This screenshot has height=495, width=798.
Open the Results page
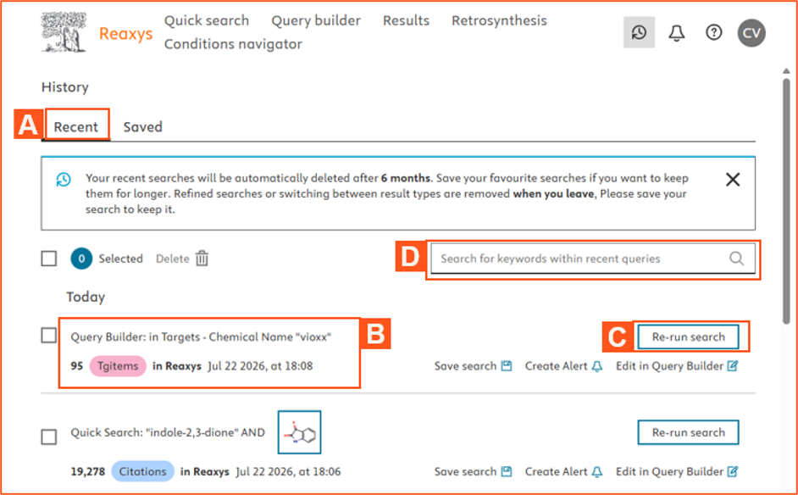pyautogui.click(x=406, y=20)
